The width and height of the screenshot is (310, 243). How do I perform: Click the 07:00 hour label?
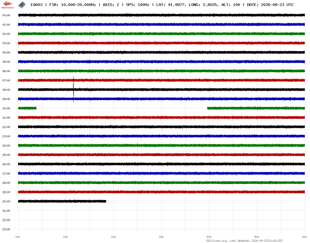(x=6, y=80)
